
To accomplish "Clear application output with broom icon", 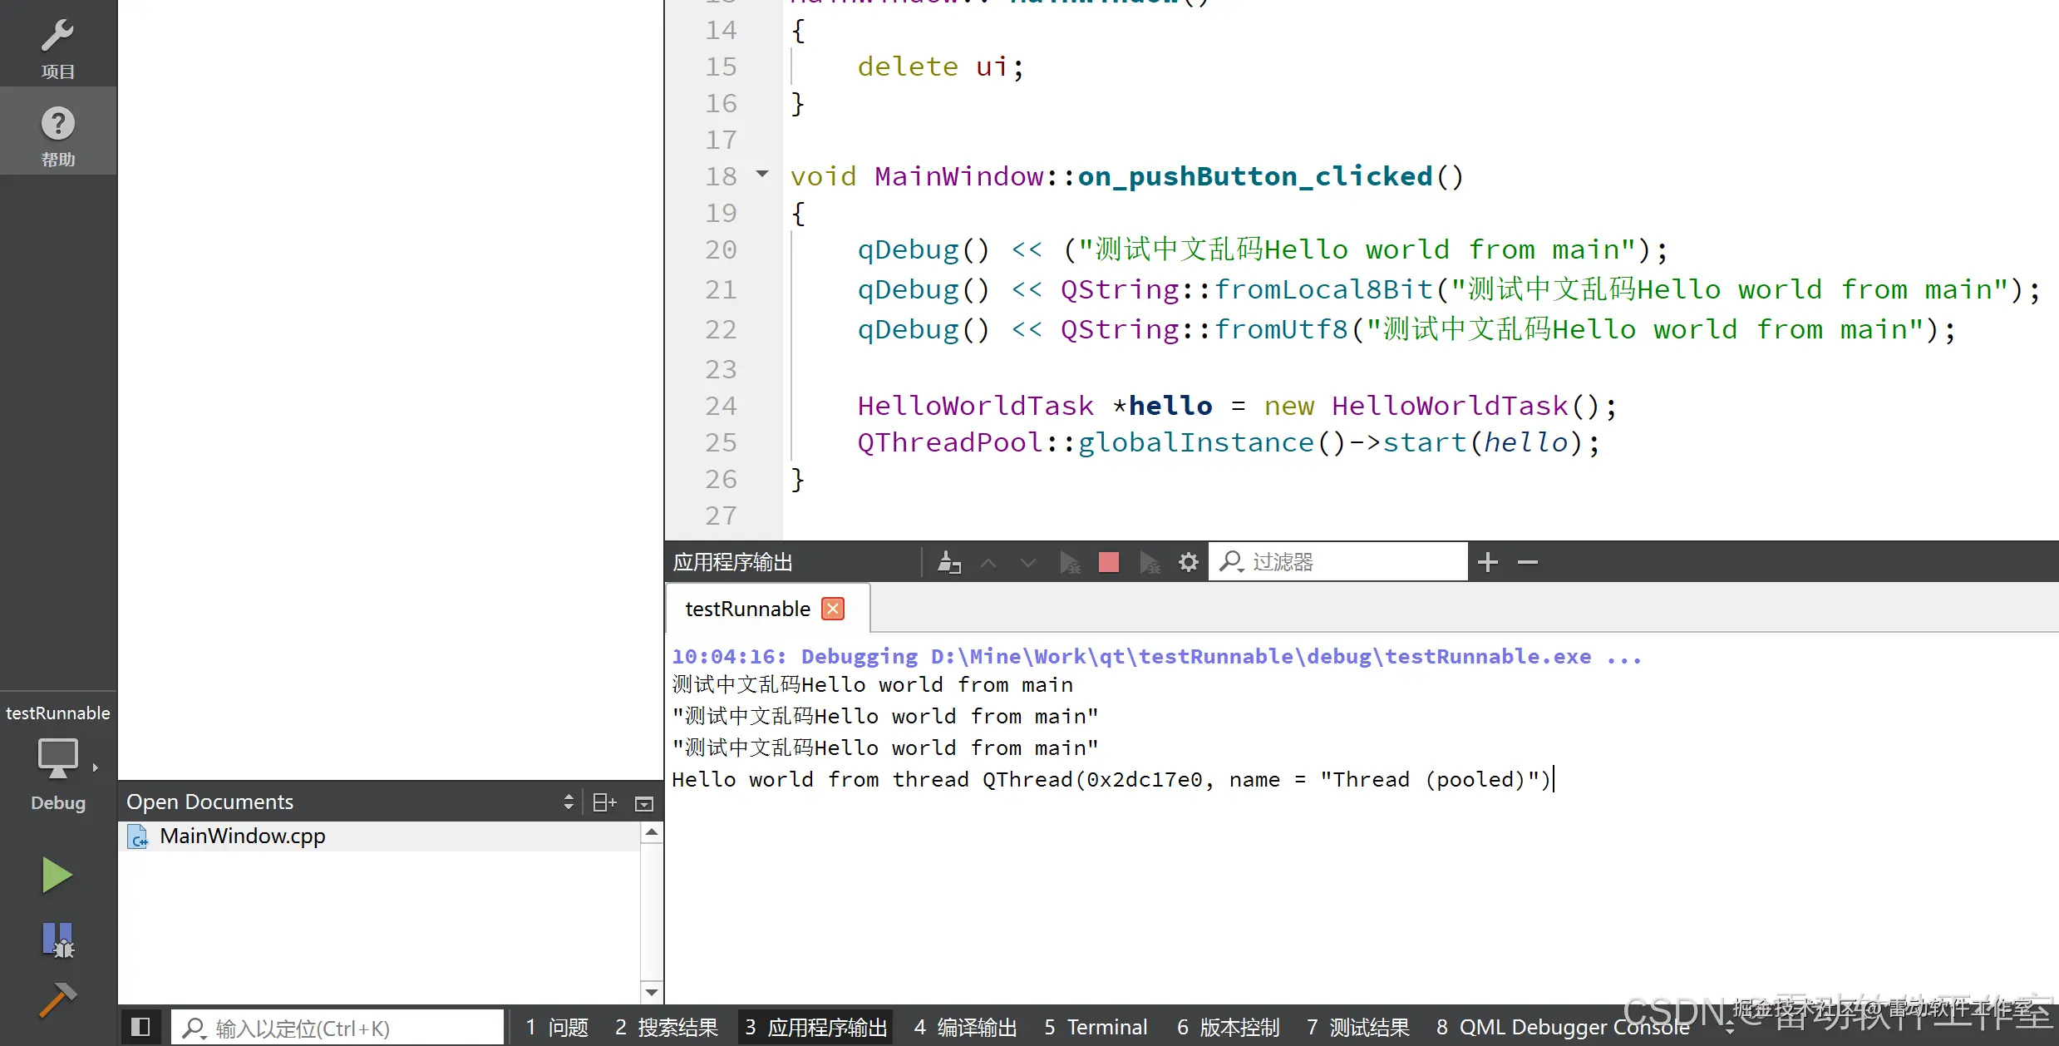I will tap(948, 563).
